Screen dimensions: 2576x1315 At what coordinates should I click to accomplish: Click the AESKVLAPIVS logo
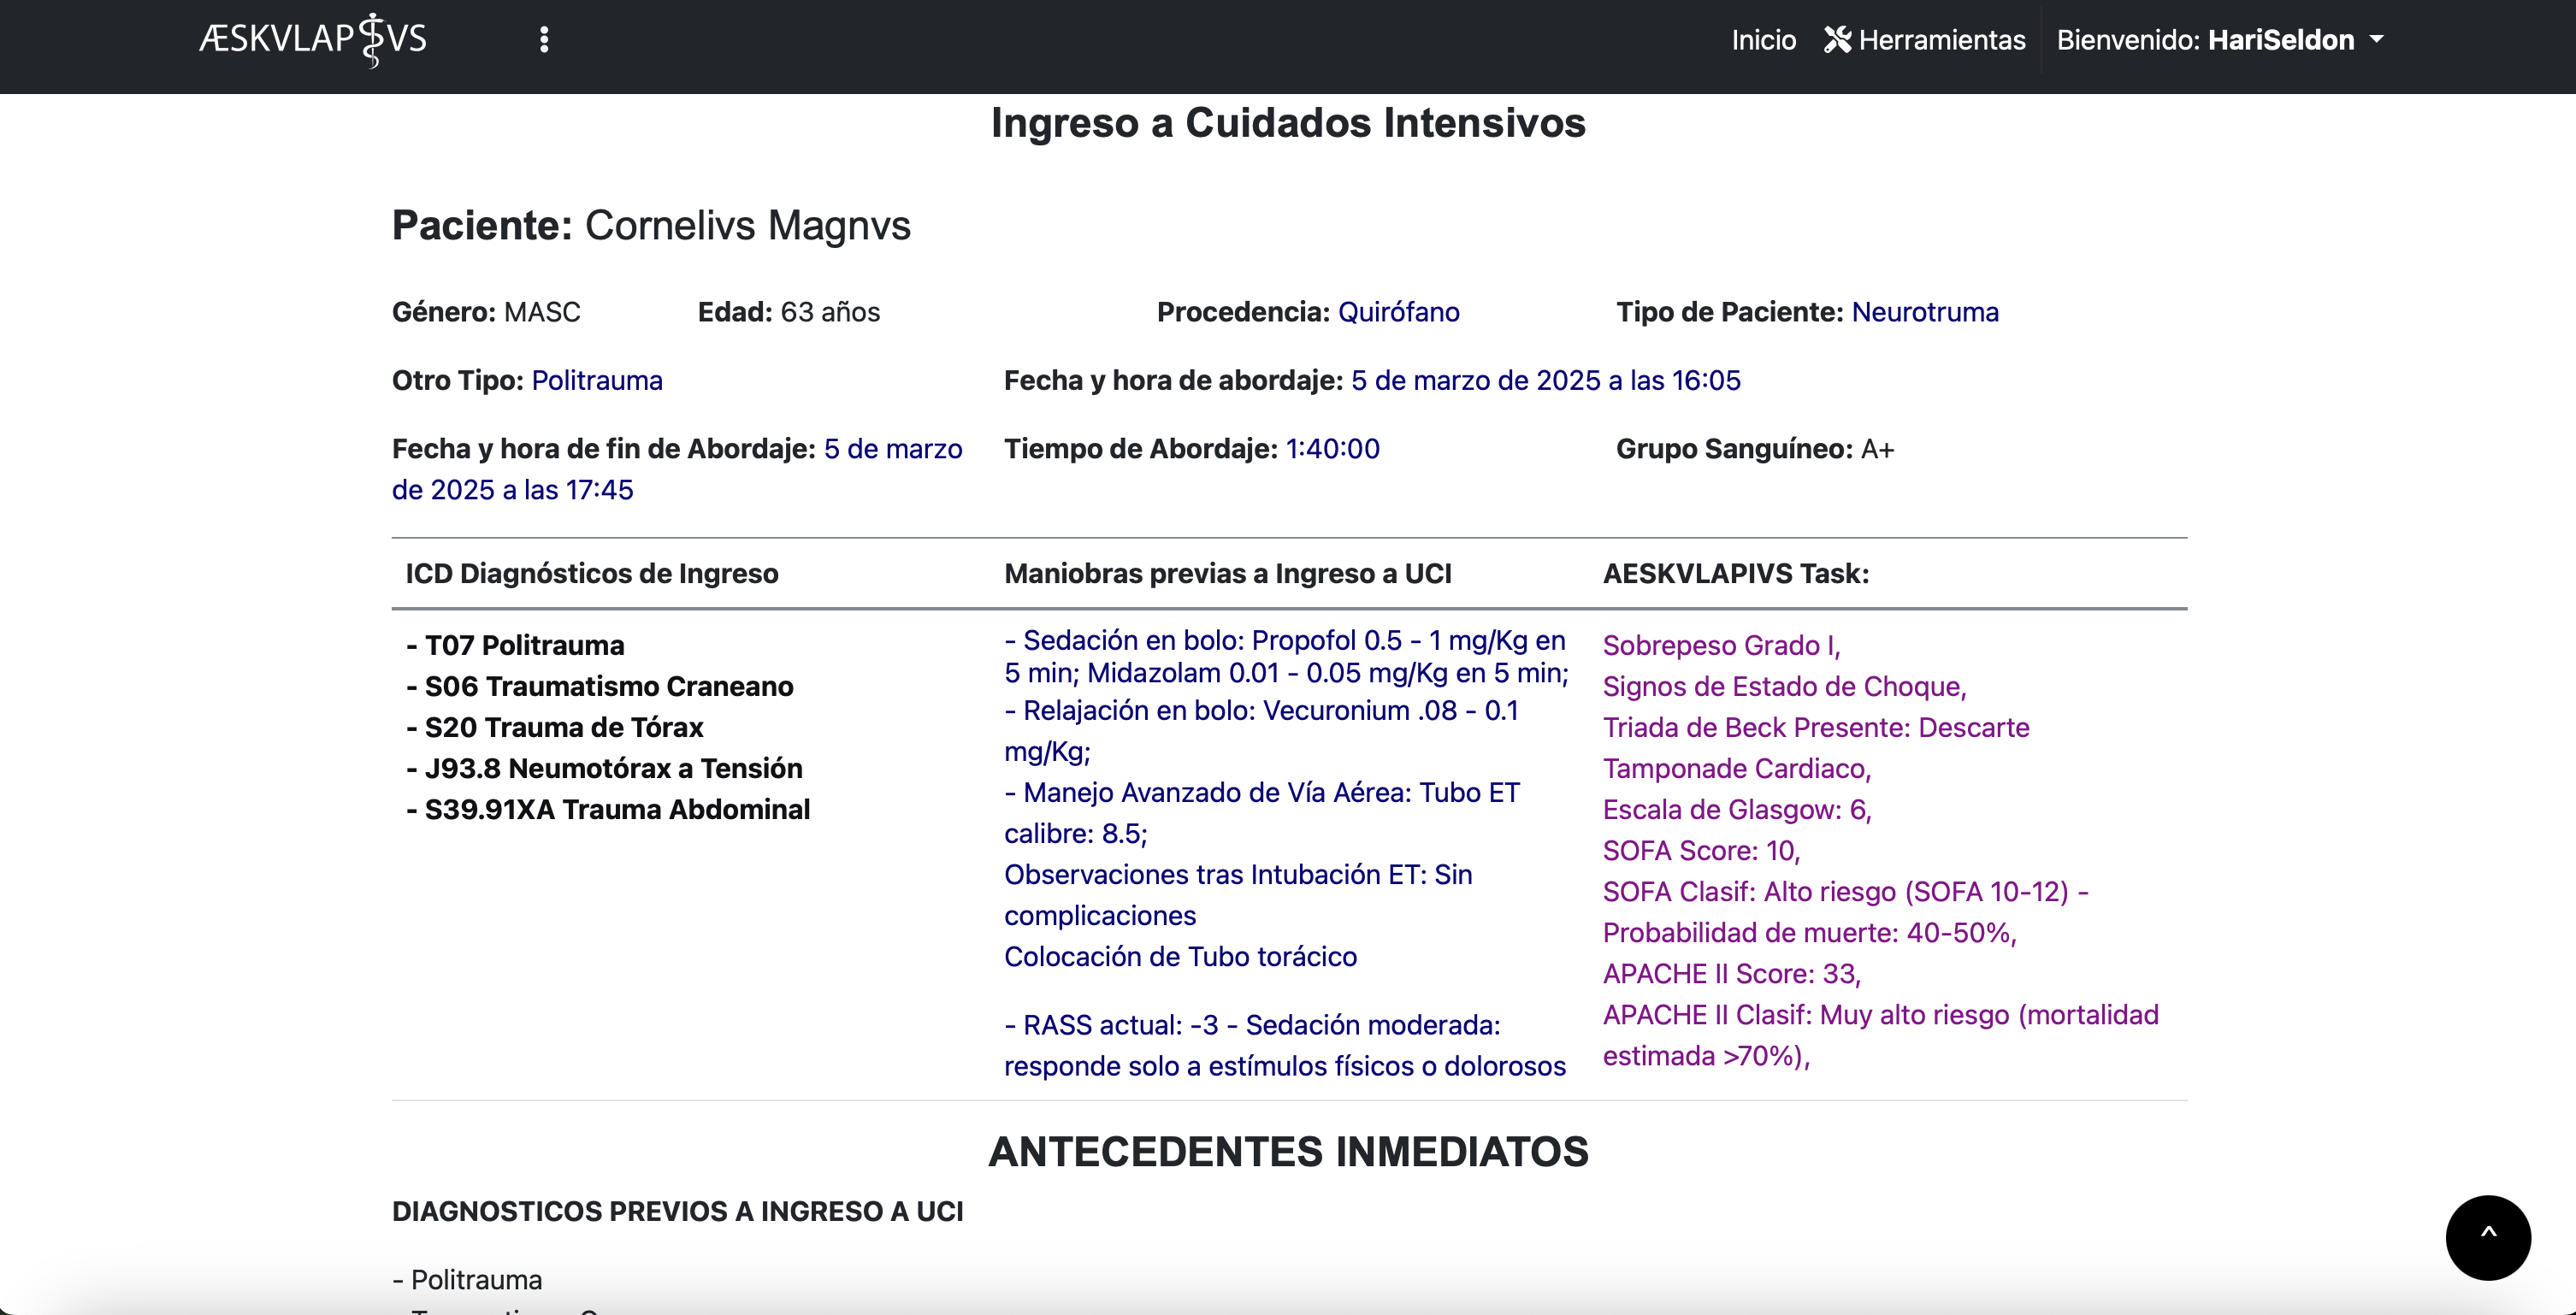(x=313, y=40)
